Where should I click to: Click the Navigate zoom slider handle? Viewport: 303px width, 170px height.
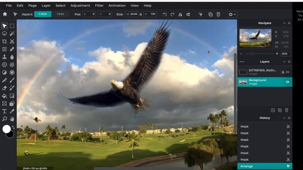tap(251, 54)
